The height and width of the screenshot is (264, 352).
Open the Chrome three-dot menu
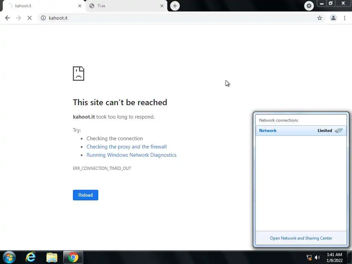pyautogui.click(x=344, y=18)
